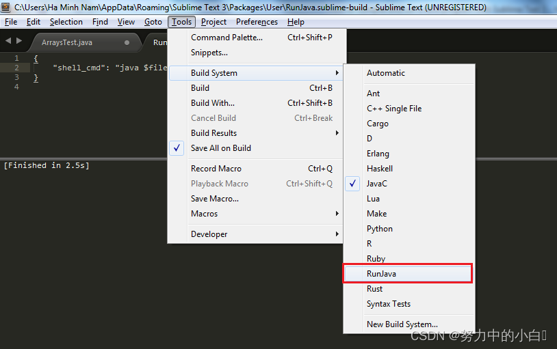Expand the Build System submenu
Viewport: 557px width, 349px height.
[x=256, y=73]
